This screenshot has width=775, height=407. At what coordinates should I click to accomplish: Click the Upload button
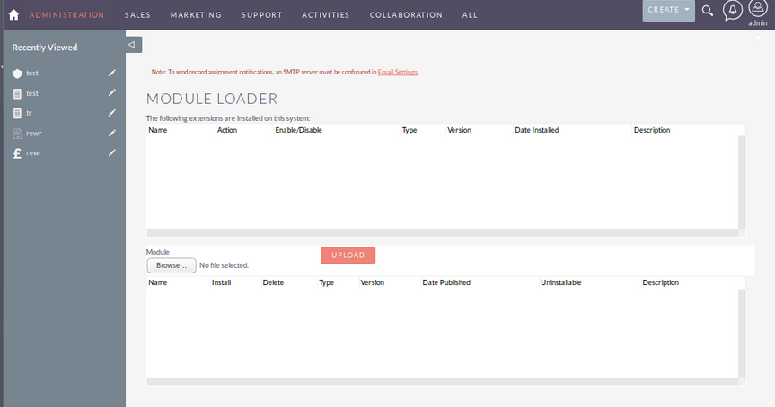(348, 255)
